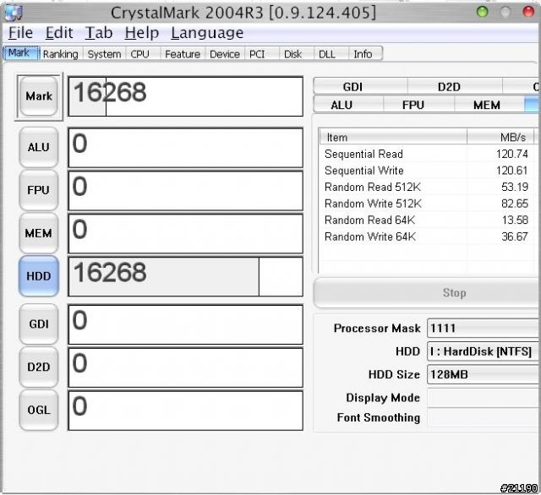Select the MEM result tab on right

489,105
